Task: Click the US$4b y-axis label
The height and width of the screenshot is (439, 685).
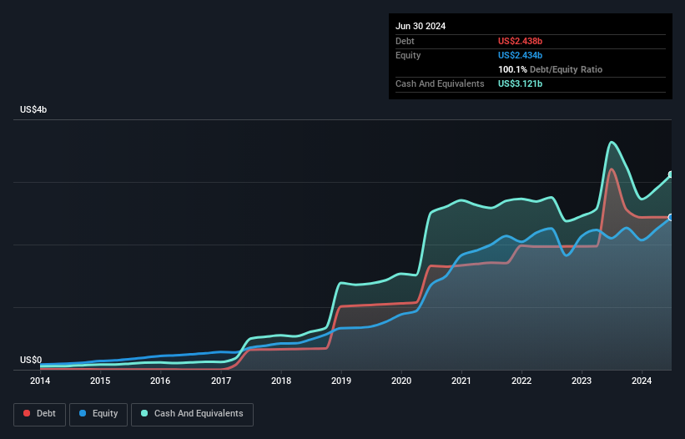Action: (x=33, y=109)
